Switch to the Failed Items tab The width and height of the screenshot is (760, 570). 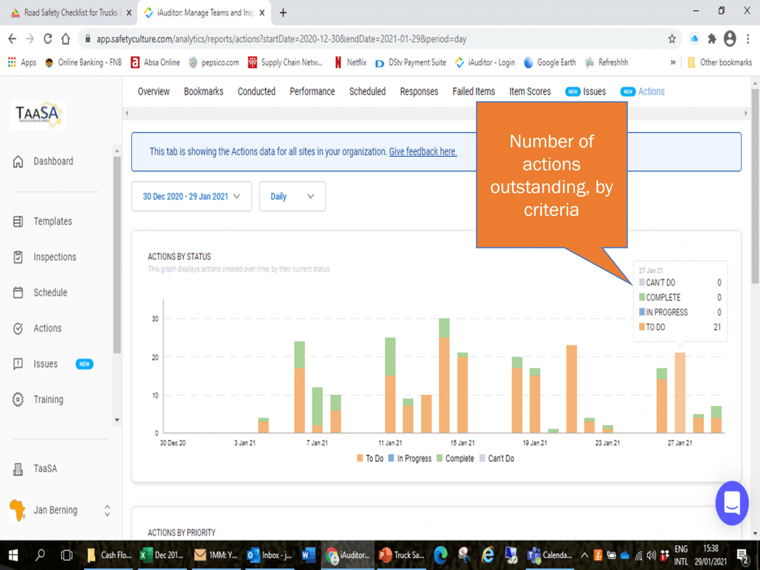pyautogui.click(x=473, y=92)
